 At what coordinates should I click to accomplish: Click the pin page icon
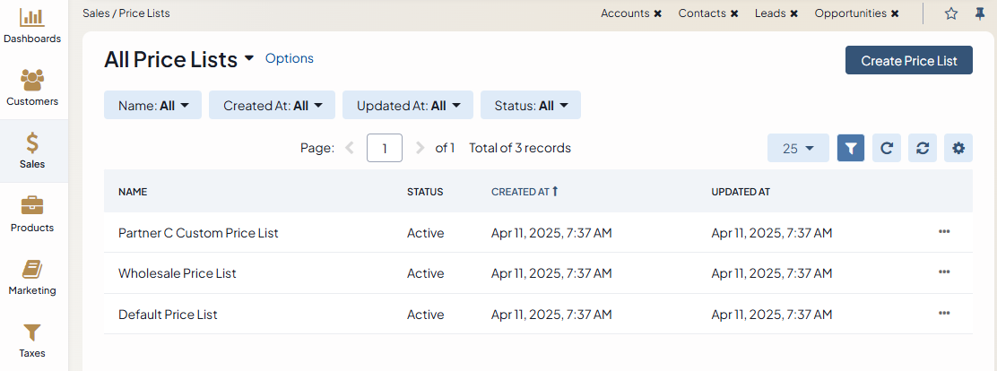click(x=979, y=13)
